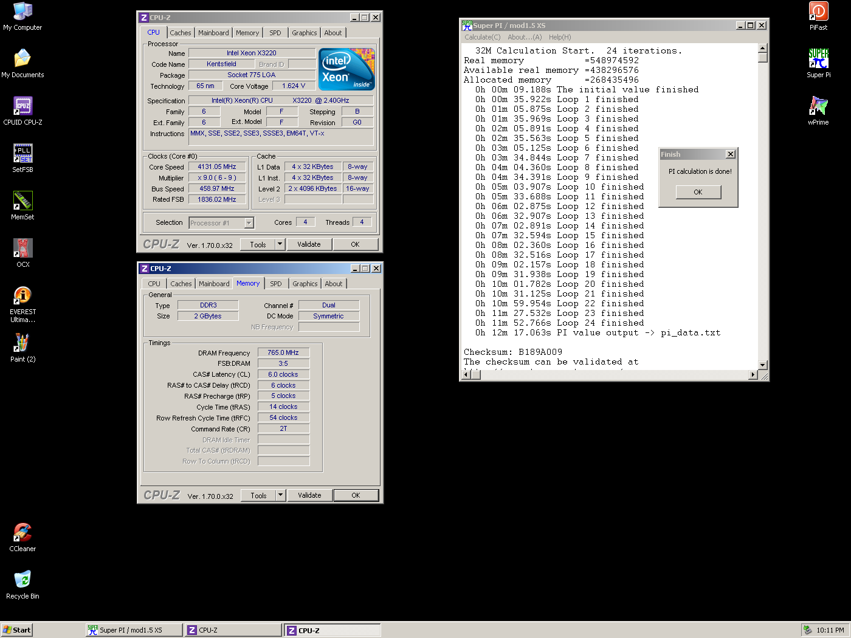
Task: Open Graphics tab in upper CPU-Z window
Action: [x=304, y=33]
